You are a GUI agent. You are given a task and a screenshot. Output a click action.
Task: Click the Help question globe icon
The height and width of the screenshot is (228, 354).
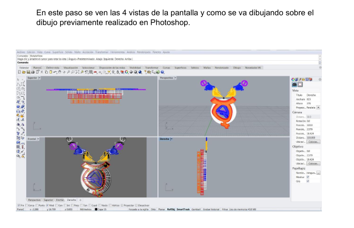coord(162,72)
